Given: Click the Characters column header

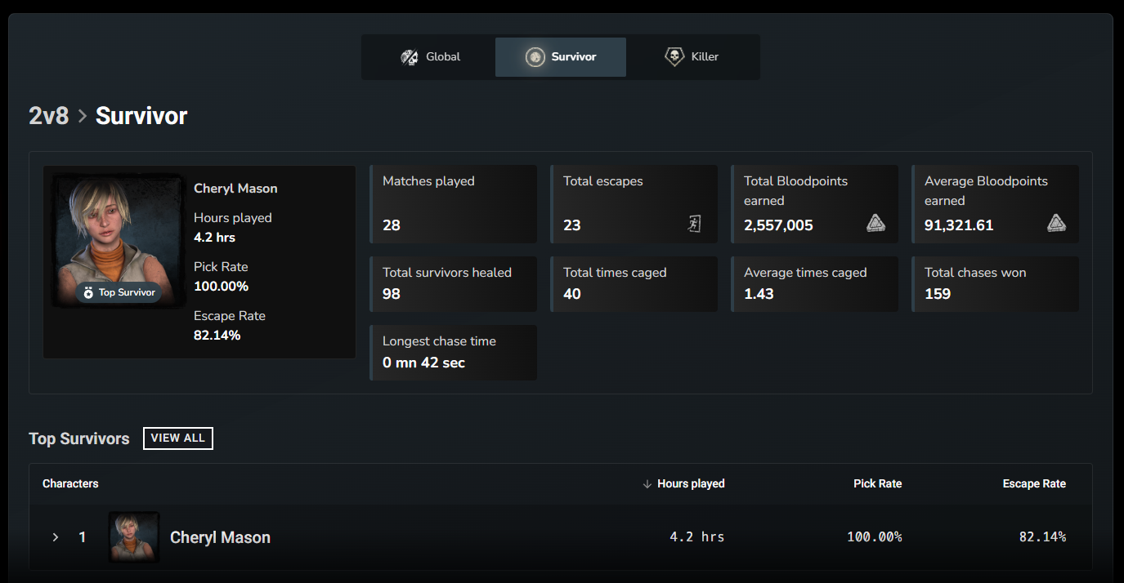Looking at the screenshot, I should tap(70, 483).
